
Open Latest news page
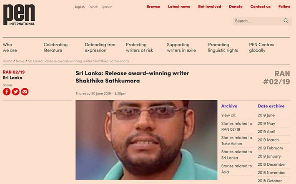179,7
